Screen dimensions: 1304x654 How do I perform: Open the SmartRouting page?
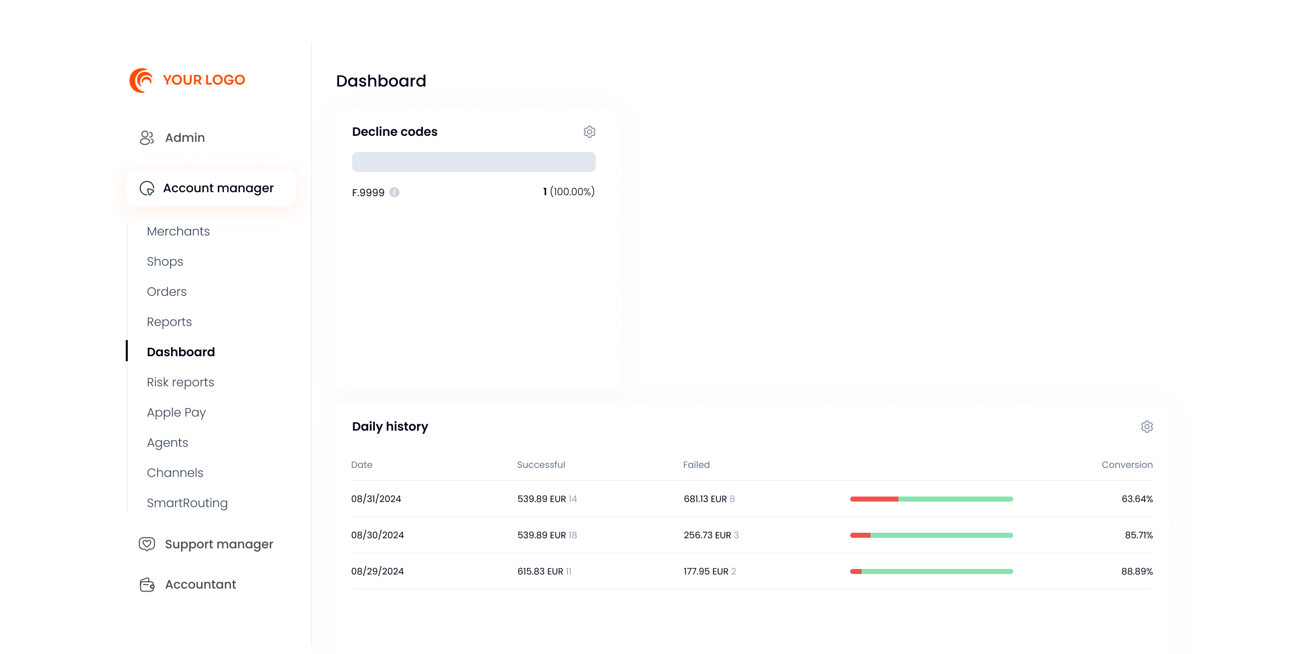(187, 503)
